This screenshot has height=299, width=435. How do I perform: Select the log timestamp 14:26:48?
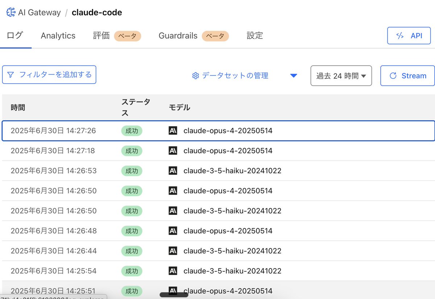pos(54,231)
